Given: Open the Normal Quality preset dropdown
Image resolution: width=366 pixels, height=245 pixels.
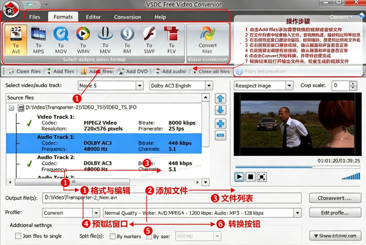Looking at the screenshot, I should tap(297, 213).
